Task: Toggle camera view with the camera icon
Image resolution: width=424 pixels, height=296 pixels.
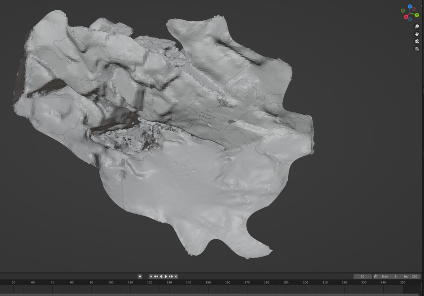Action: tap(417, 41)
